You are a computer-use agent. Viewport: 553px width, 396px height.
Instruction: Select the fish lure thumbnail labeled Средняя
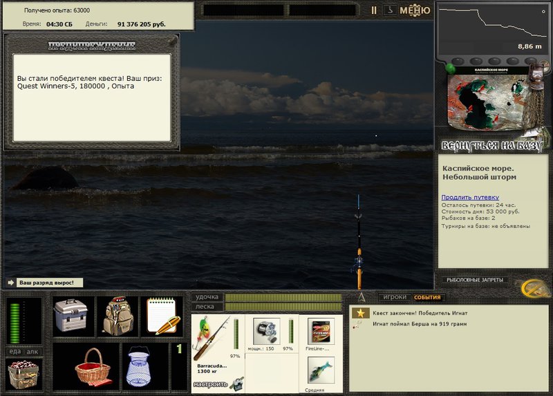coord(321,370)
